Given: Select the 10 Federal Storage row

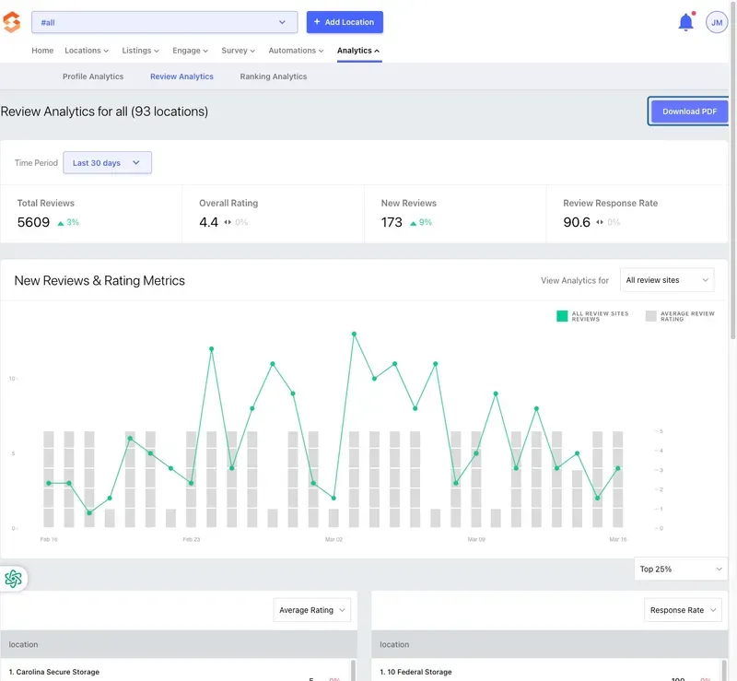Looking at the screenshot, I should (x=546, y=672).
